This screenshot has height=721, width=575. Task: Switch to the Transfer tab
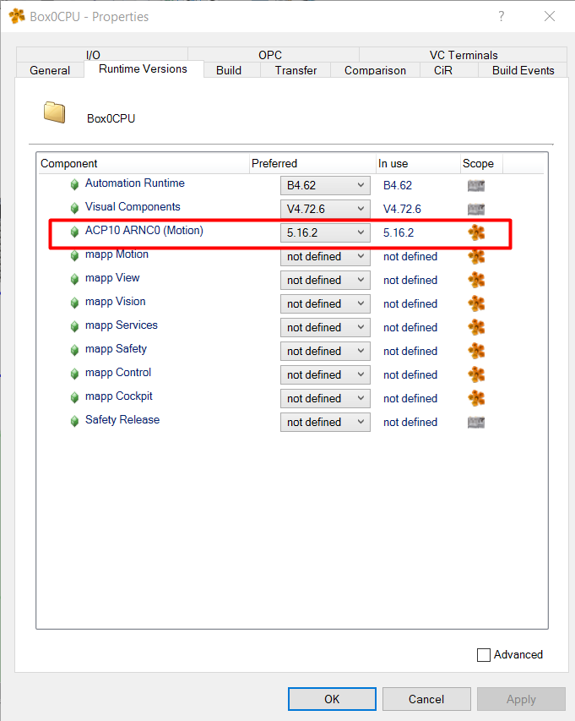pos(296,70)
